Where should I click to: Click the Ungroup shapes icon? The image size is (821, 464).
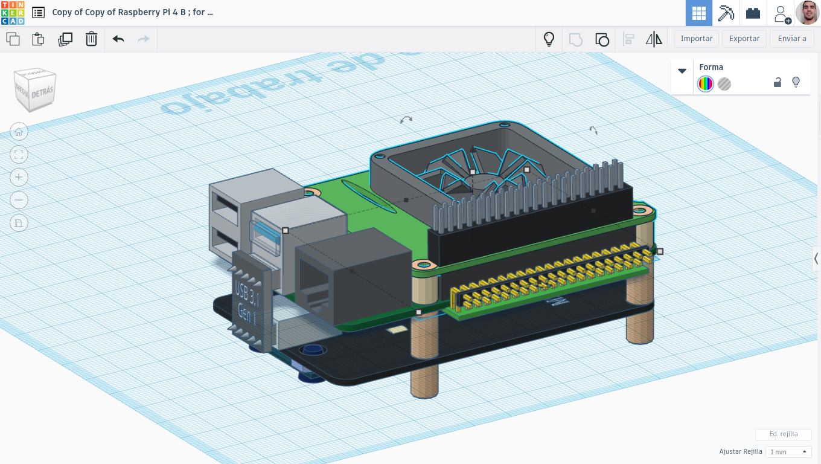(602, 39)
